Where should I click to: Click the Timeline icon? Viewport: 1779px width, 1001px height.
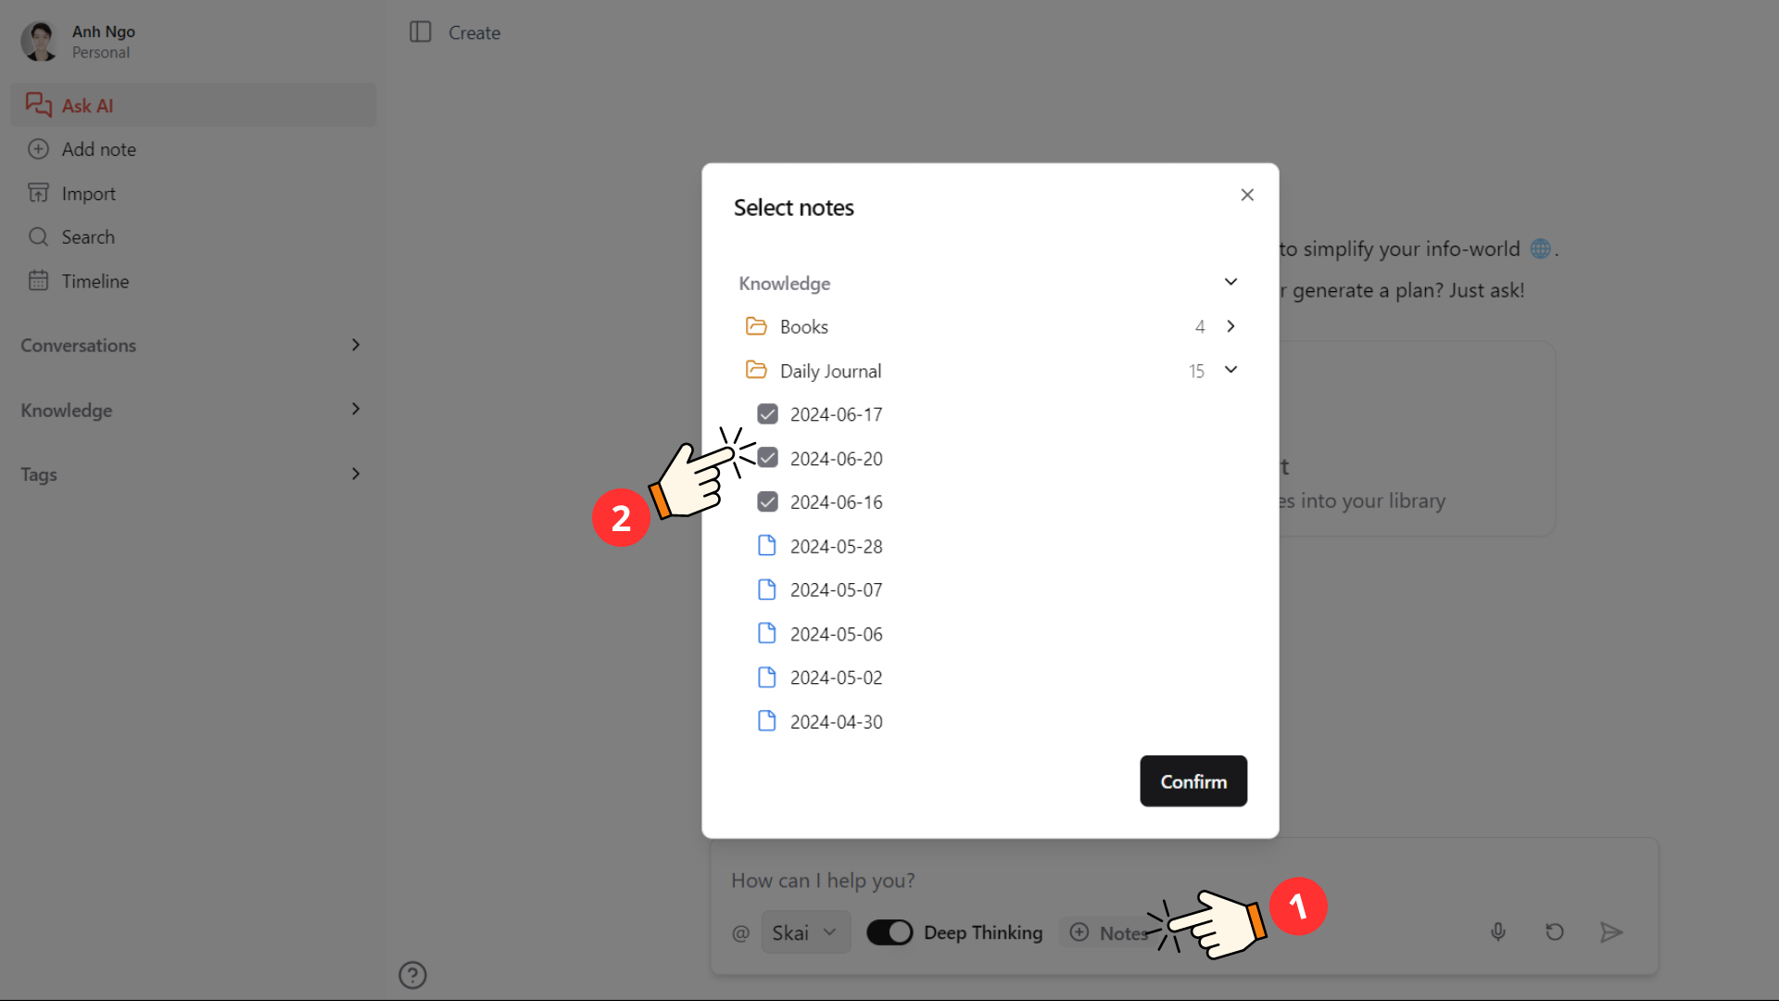(38, 280)
